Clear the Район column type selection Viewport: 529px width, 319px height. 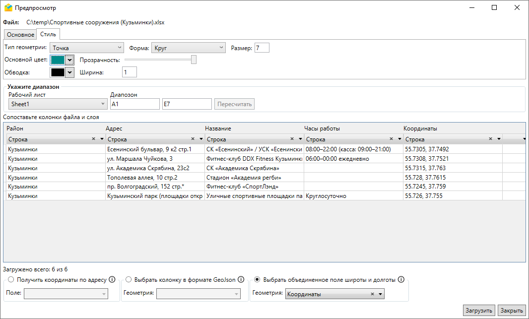94,139
